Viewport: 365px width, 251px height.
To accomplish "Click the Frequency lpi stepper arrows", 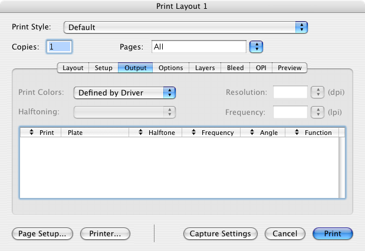I will click(x=318, y=111).
